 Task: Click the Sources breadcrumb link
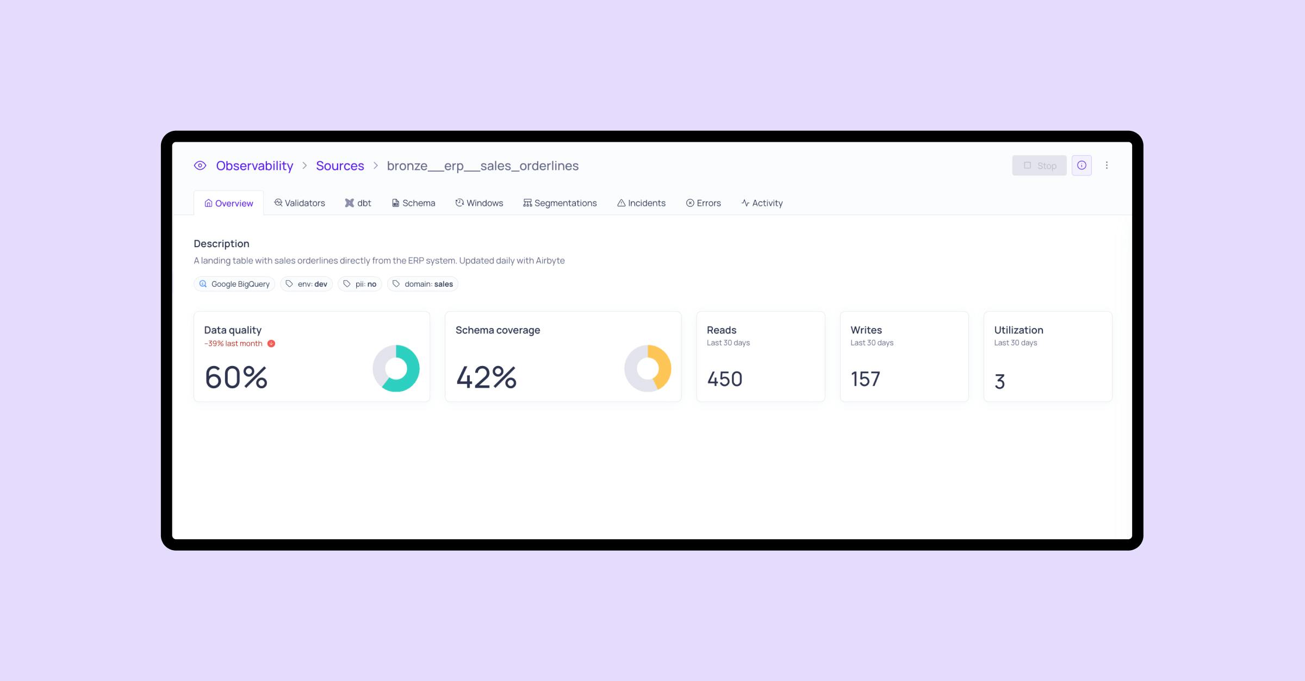(x=340, y=165)
